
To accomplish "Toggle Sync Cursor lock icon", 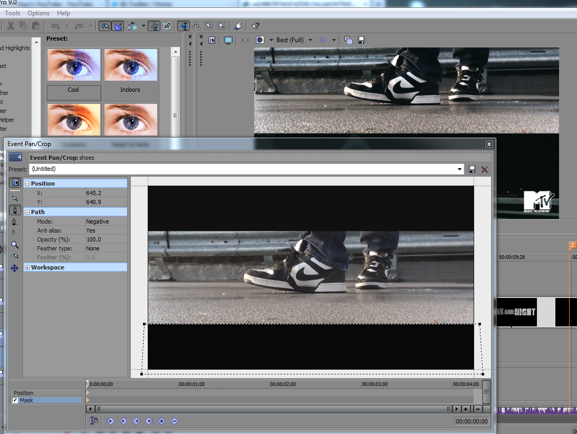I will point(94,421).
